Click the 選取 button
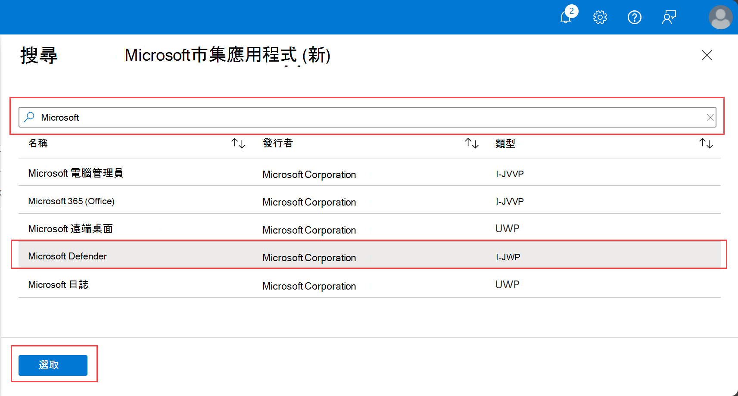The height and width of the screenshot is (396, 738). click(x=53, y=365)
